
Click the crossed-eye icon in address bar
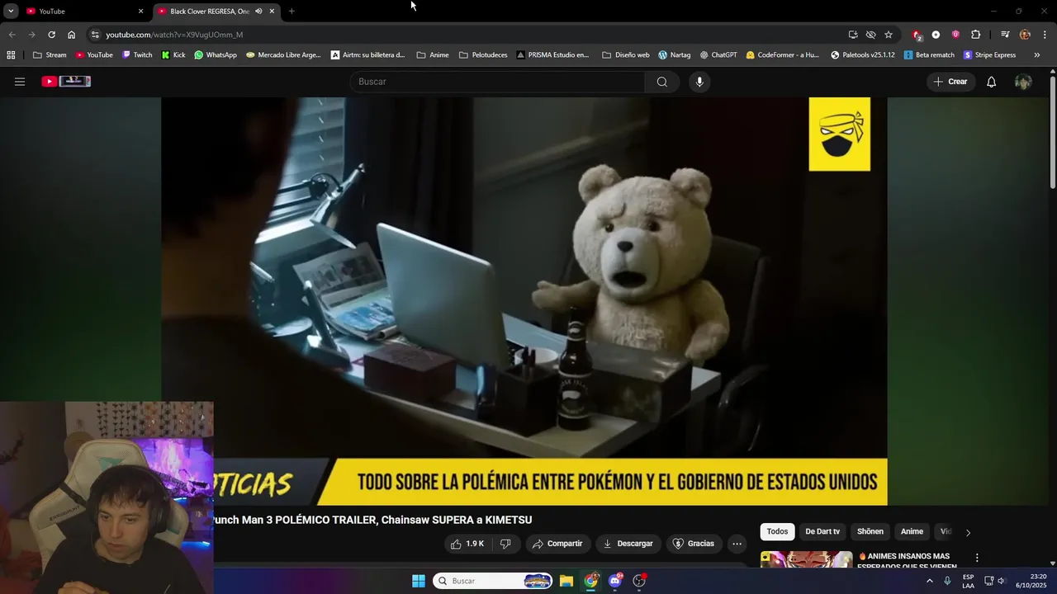point(870,35)
